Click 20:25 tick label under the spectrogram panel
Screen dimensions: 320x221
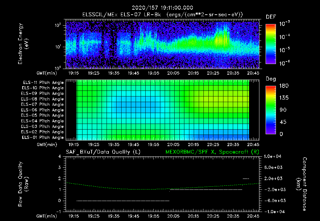click(x=213, y=73)
